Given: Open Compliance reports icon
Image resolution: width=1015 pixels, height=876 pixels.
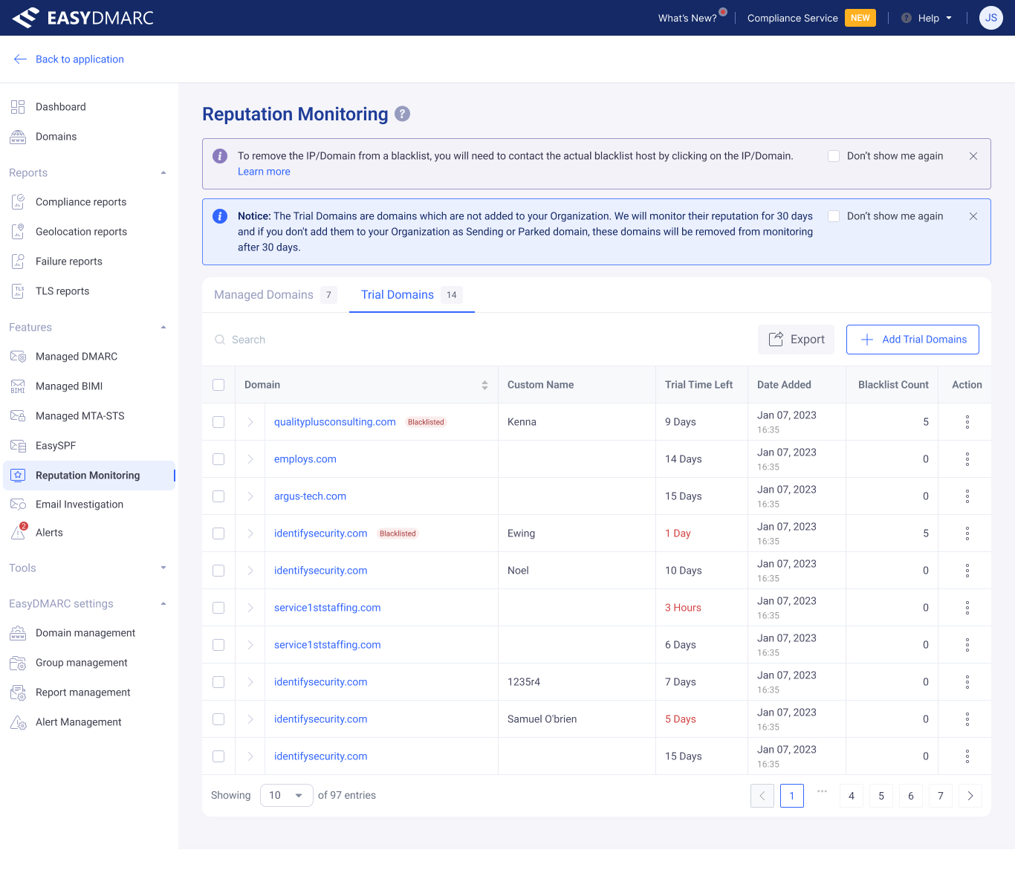Looking at the screenshot, I should click(x=18, y=202).
